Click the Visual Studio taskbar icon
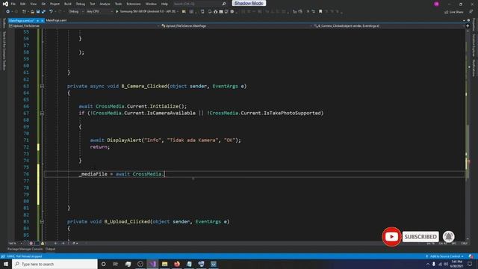The height and width of the screenshot is (269, 478). tap(152, 264)
